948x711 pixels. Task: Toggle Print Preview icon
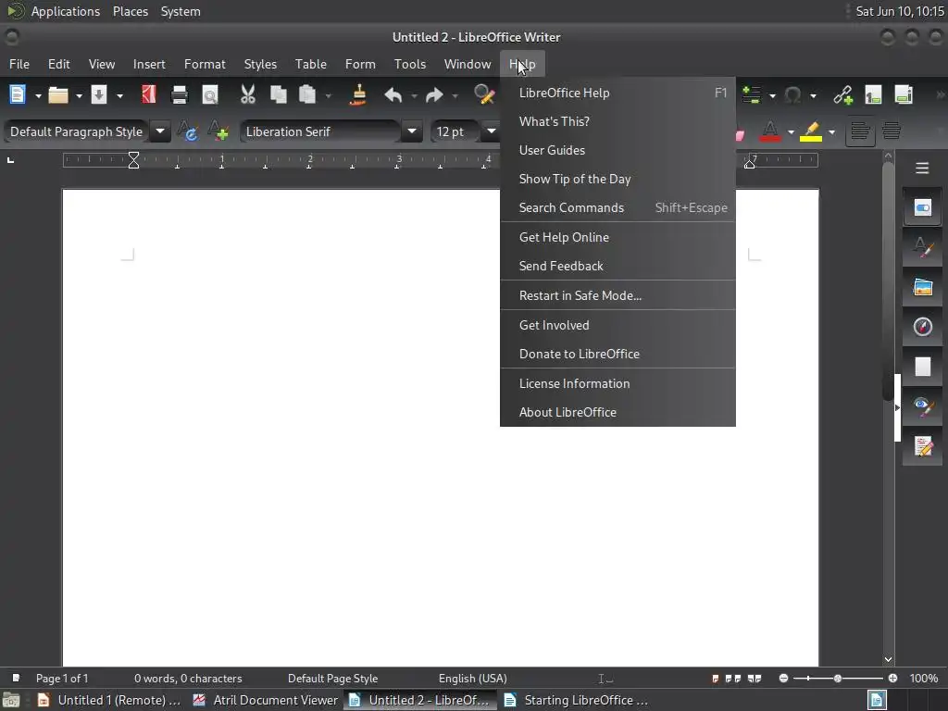210,95
